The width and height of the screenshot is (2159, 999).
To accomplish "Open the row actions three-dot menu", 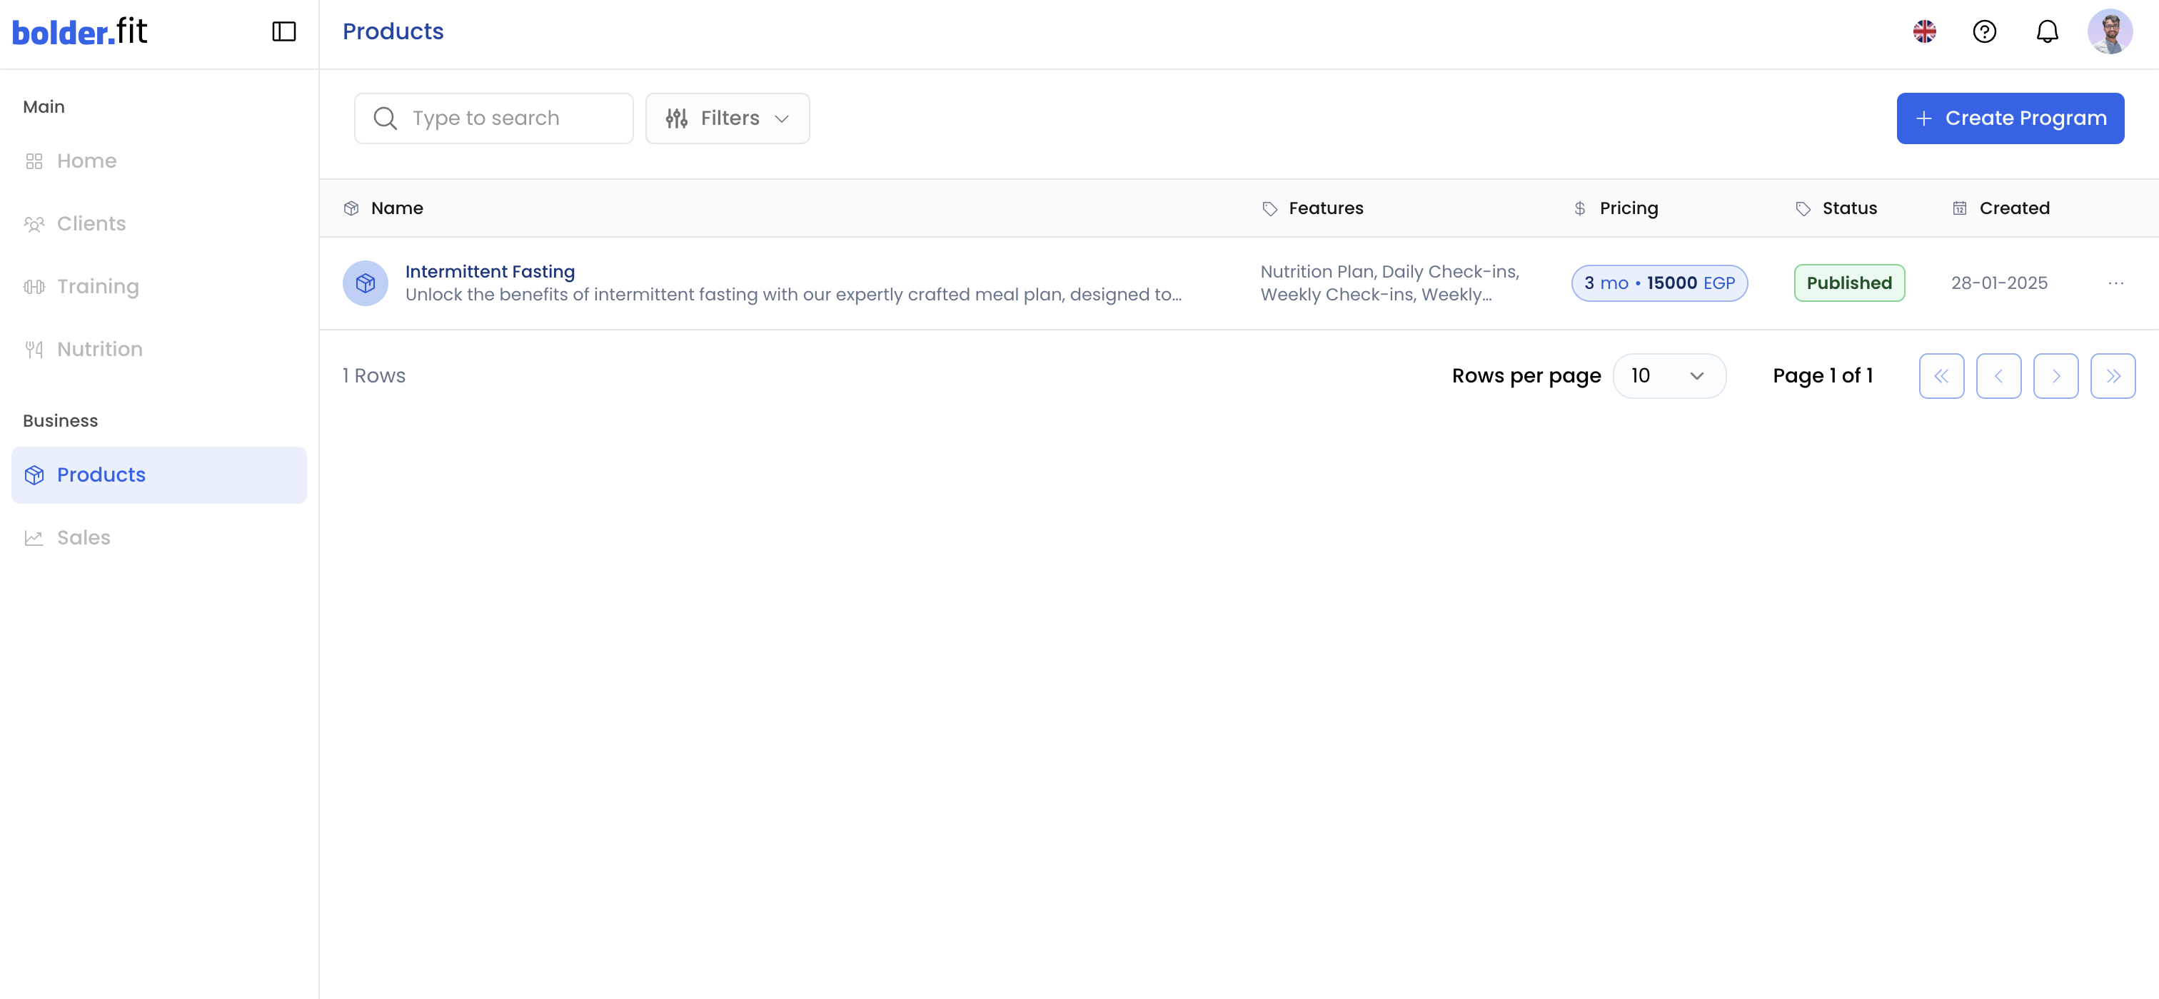I will point(2115,283).
